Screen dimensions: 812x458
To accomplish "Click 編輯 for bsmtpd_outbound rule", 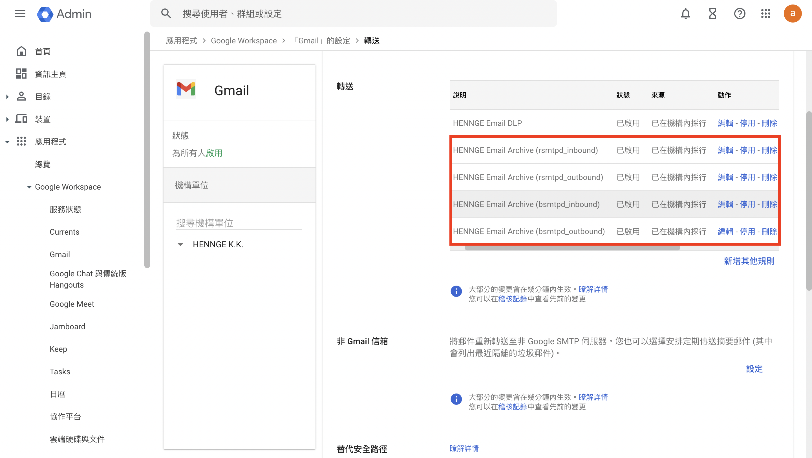I will 726,232.
